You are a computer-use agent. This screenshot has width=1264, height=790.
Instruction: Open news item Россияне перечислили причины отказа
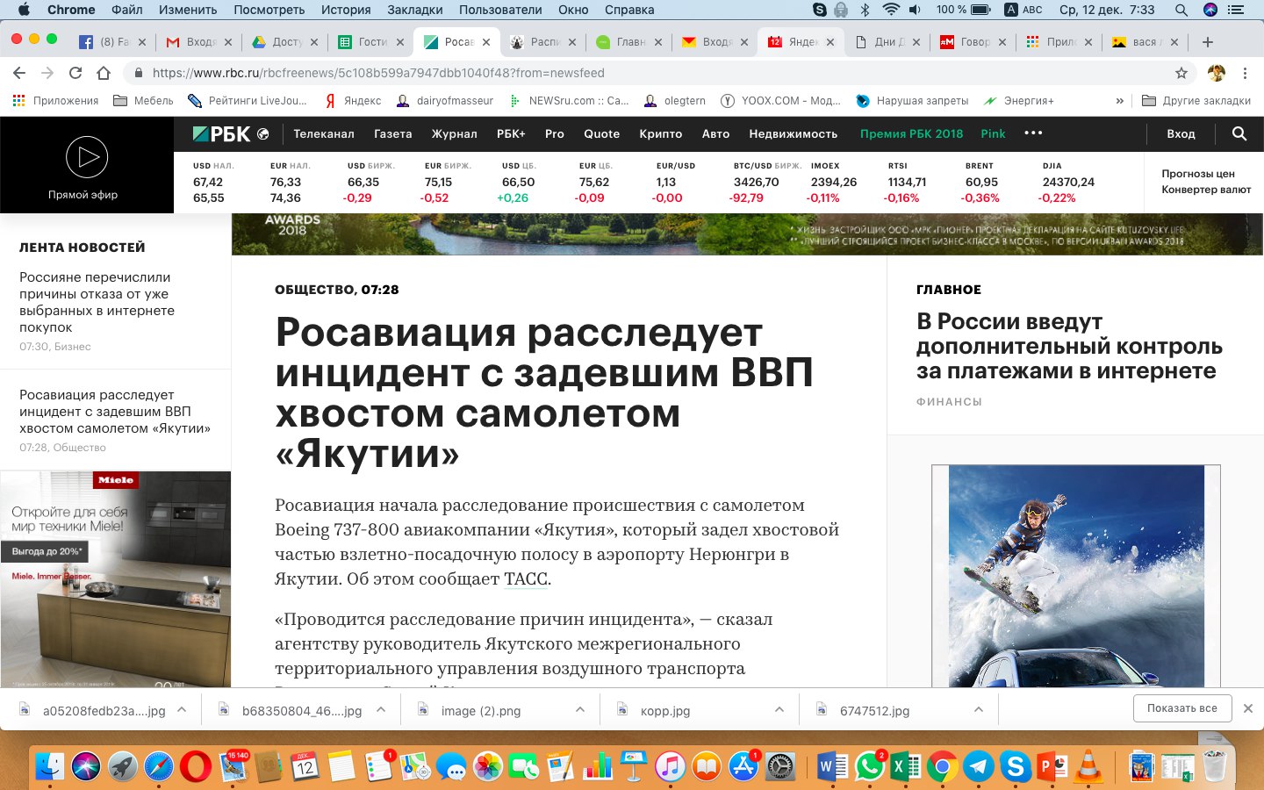[x=97, y=302]
